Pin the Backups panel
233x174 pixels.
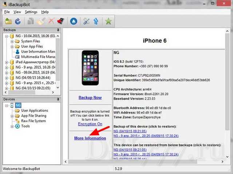58,30
